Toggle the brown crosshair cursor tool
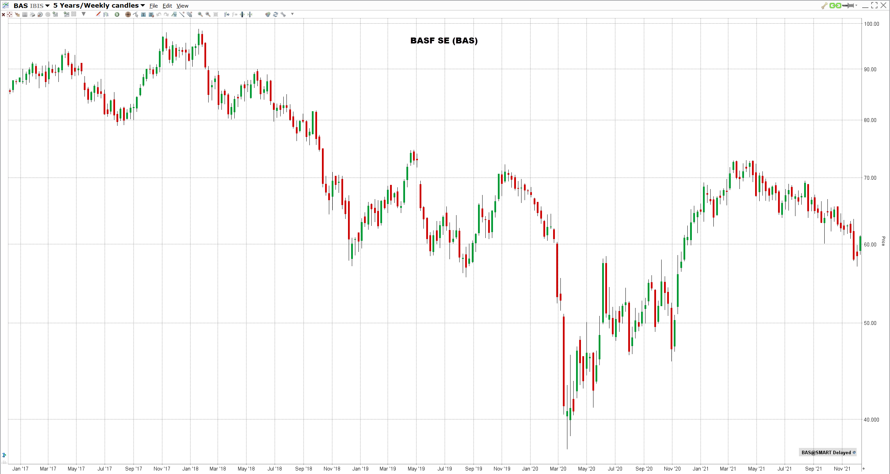The image size is (890, 474). point(128,14)
